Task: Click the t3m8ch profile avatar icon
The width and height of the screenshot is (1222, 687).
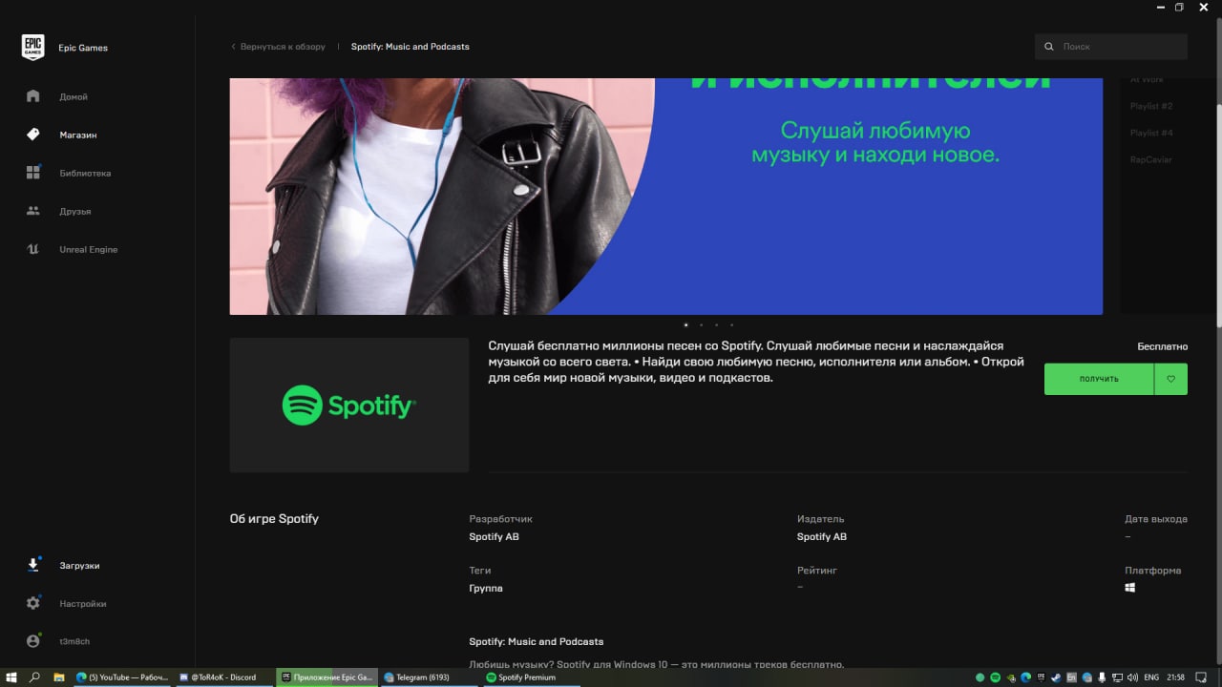Action: [x=33, y=641]
